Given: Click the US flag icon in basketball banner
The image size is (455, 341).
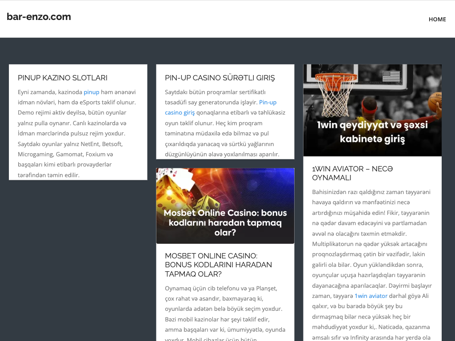Looking at the screenshot, I should (x=391, y=76).
